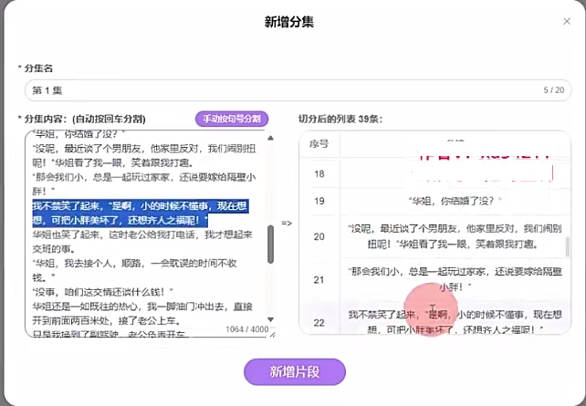
Task: Click up arrow of content textarea scrollbar
Action: coord(270,138)
